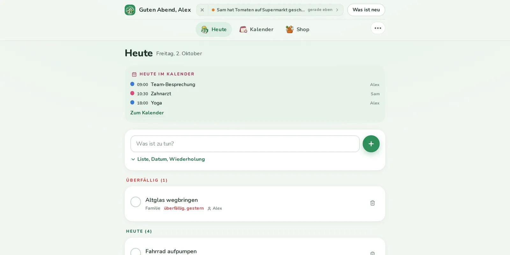Image resolution: width=510 pixels, height=255 pixels.
Task: Click the notification chevron arrow
Action: click(337, 10)
